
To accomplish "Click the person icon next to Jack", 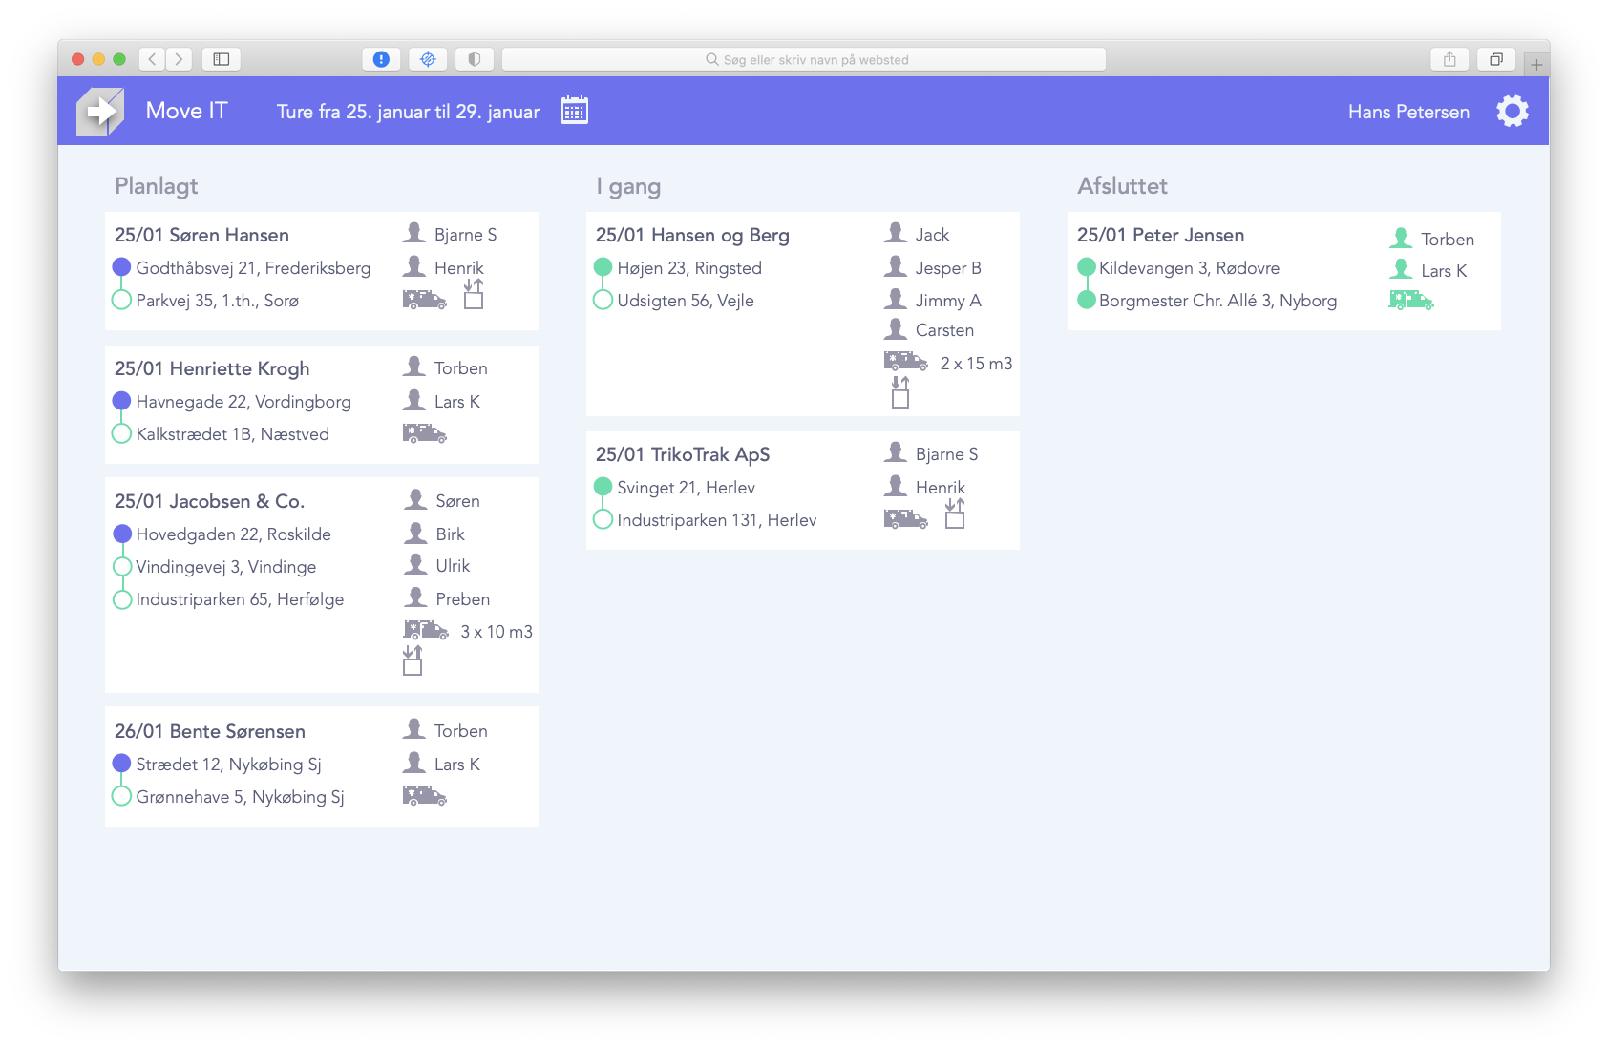I will [896, 233].
